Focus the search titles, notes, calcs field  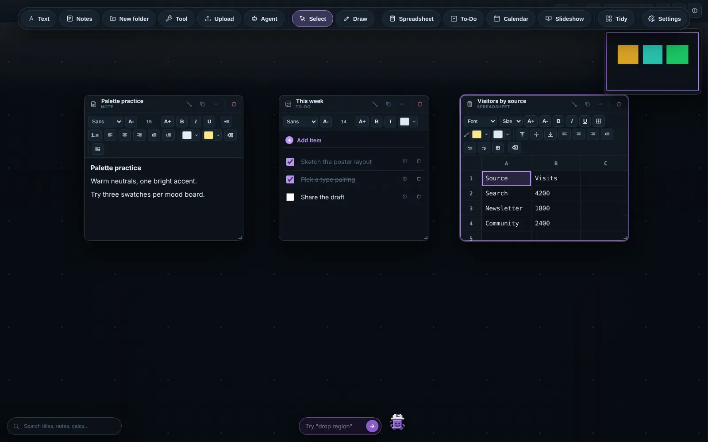(65, 426)
